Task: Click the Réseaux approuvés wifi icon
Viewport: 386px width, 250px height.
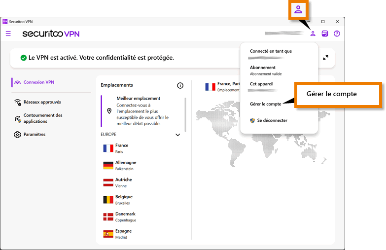Action: [x=17, y=102]
